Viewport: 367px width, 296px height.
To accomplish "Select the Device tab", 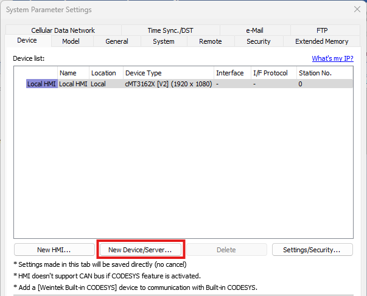I will point(27,41).
